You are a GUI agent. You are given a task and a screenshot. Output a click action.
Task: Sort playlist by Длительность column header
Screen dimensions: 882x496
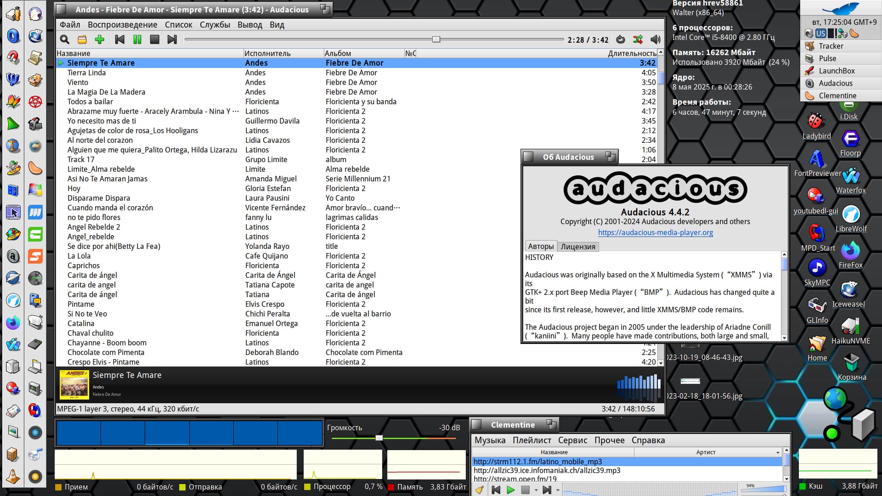(632, 53)
